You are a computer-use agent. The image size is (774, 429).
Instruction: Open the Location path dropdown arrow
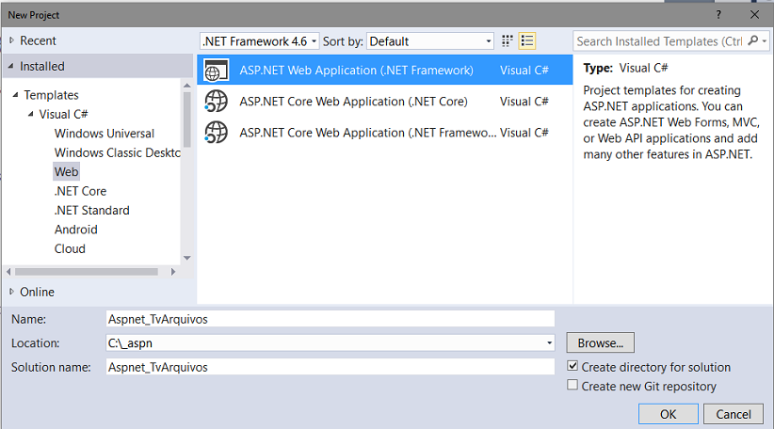pyautogui.click(x=549, y=342)
